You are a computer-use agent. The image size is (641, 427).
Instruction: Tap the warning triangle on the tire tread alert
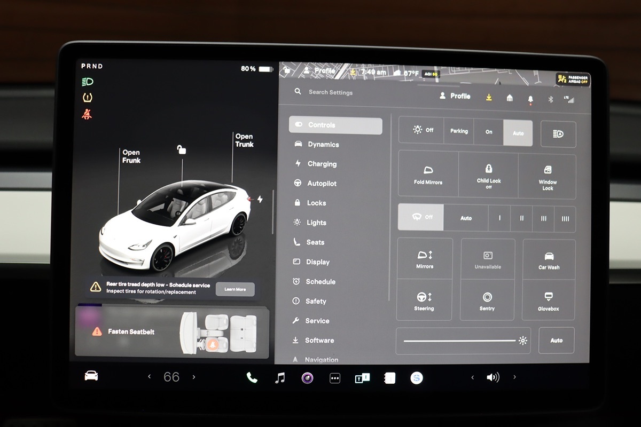(96, 287)
